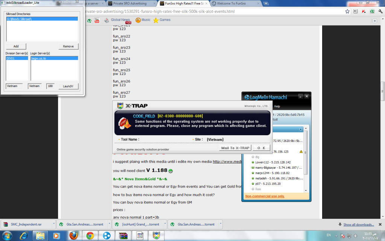Click volume speaker icon in system tray
This screenshot has height=241, width=385.
(x=356, y=236)
